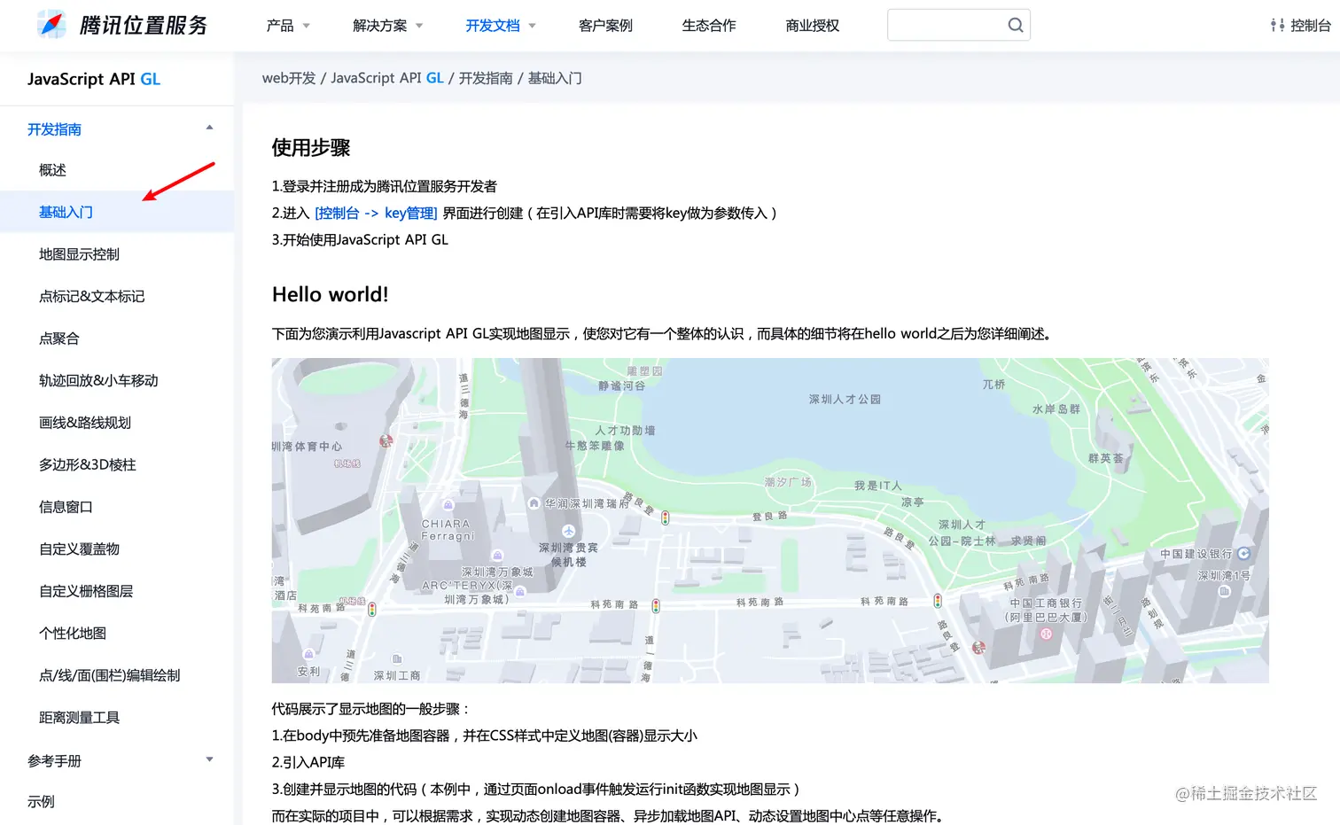The height and width of the screenshot is (825, 1340).
Task: Click the 我是IT人 label on map
Action: tap(877, 486)
